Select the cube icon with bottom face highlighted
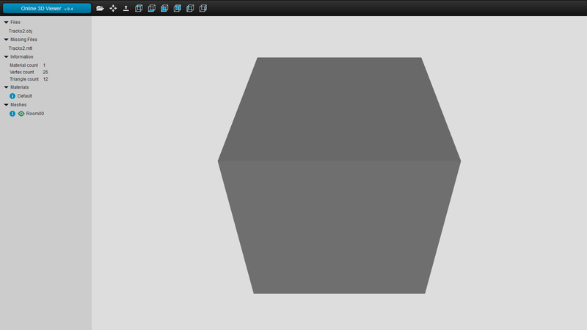 coord(151,8)
